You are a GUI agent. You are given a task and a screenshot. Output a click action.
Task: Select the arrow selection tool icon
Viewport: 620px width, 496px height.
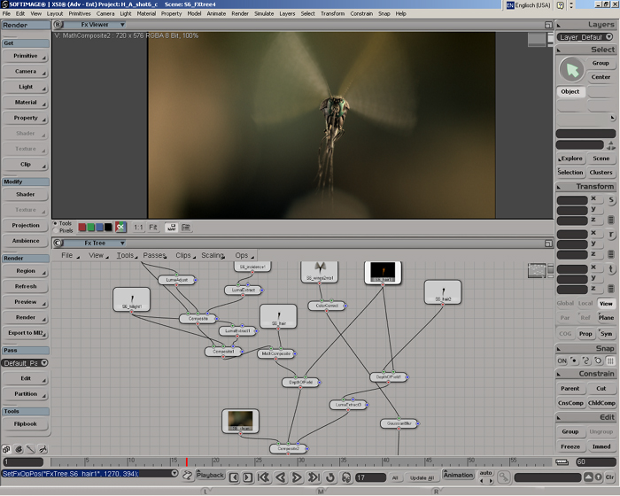(571, 69)
